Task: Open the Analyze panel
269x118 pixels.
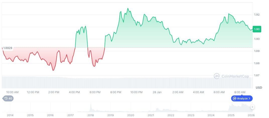Action: tap(242, 98)
